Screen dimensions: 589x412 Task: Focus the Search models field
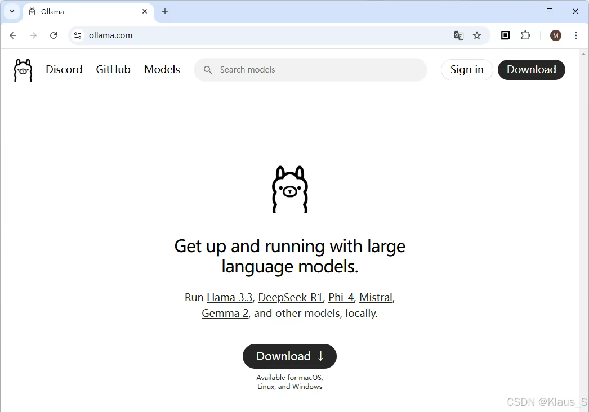310,70
